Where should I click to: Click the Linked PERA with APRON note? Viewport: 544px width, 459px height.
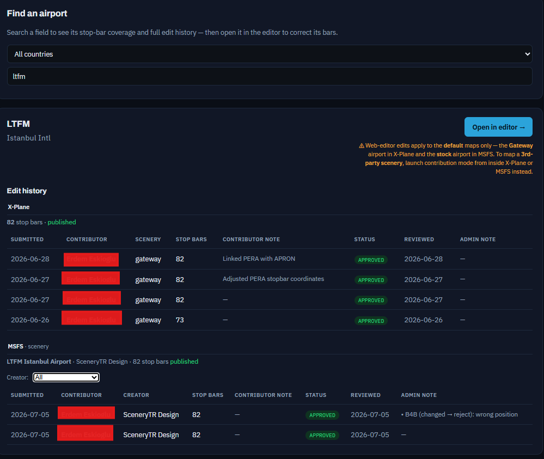[x=259, y=259]
